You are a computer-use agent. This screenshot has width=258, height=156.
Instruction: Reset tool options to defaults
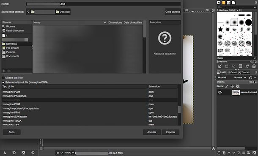tap(33, 153)
